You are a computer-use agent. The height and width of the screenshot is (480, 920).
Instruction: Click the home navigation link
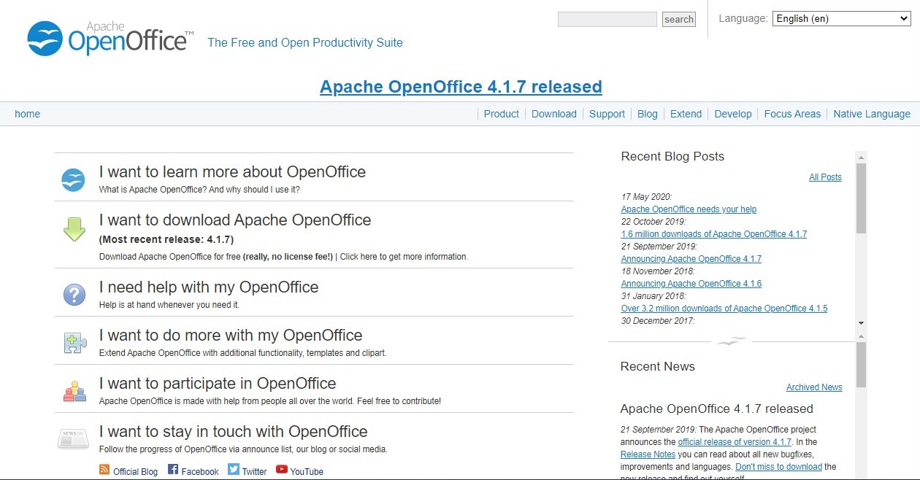point(27,114)
